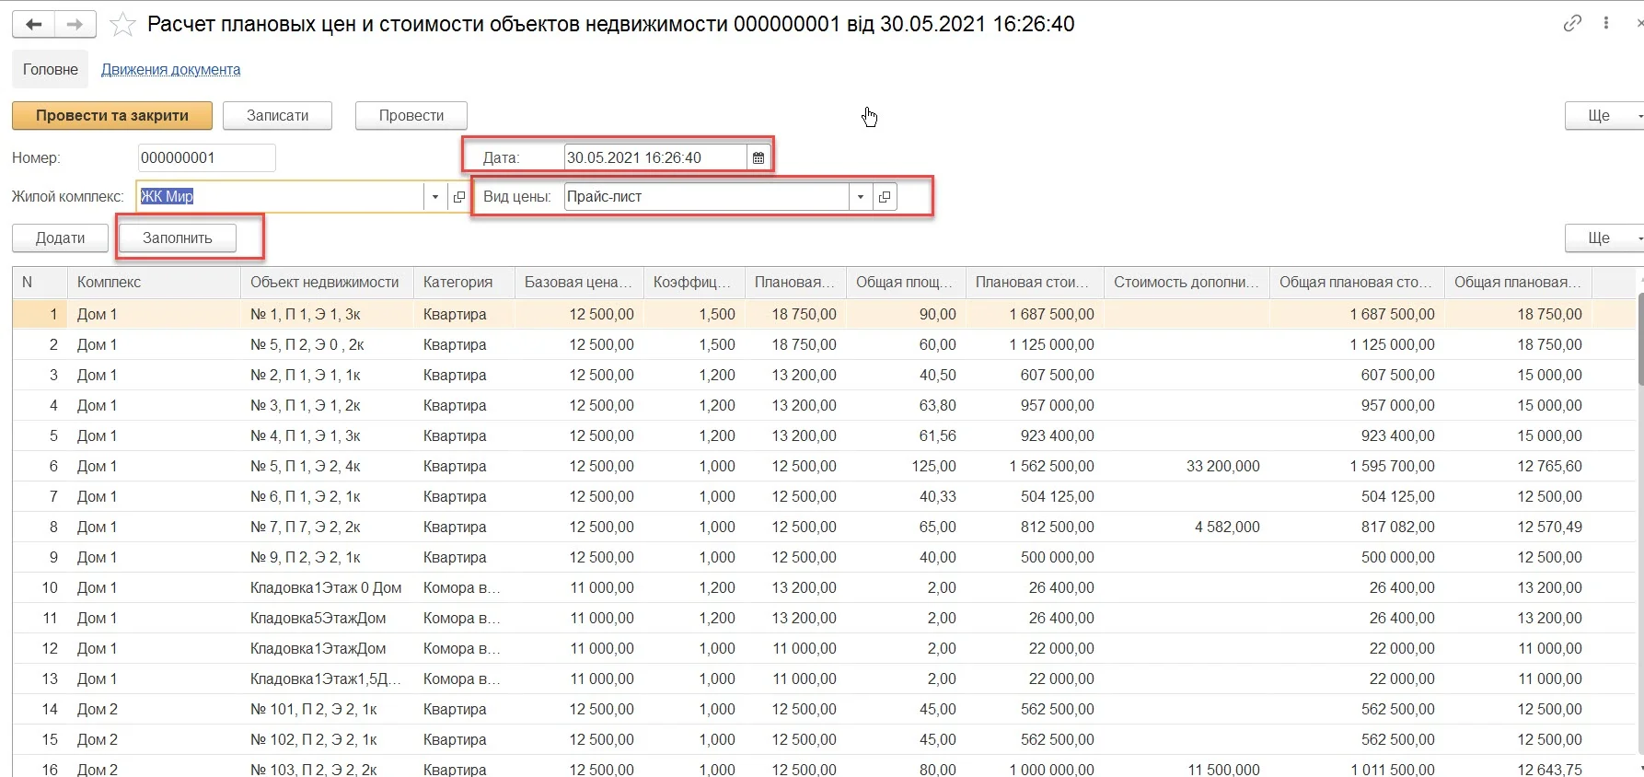Image resolution: width=1644 pixels, height=777 pixels.
Task: Focus the Дата input field
Action: (655, 157)
